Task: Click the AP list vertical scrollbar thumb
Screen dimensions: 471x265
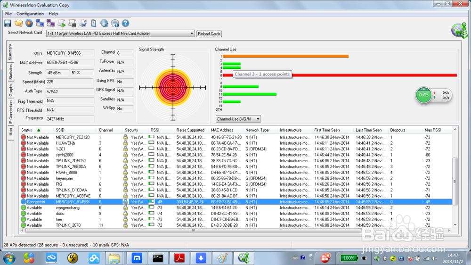Action: point(455,182)
